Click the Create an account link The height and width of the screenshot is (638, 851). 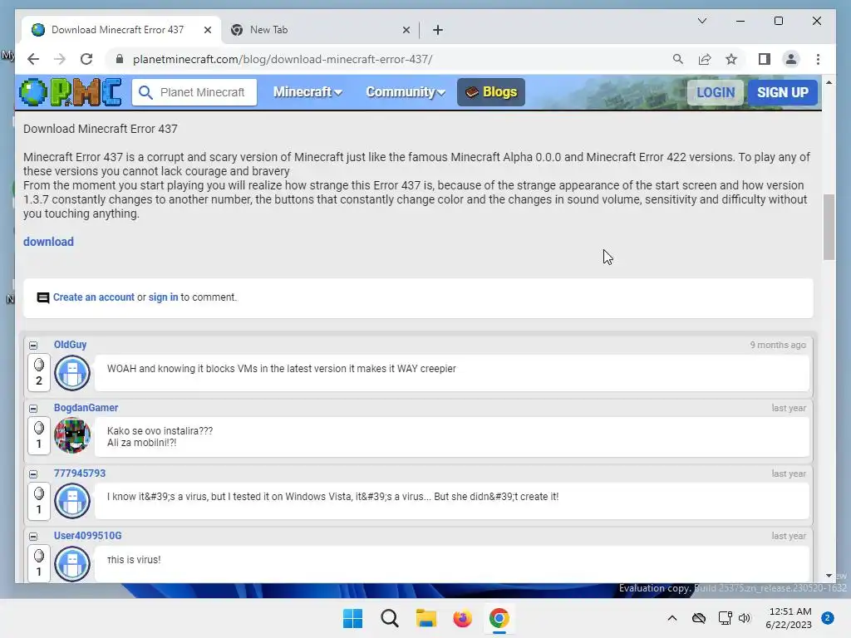pos(93,297)
